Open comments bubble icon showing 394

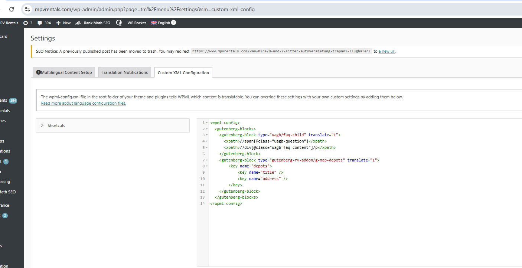pos(40,23)
